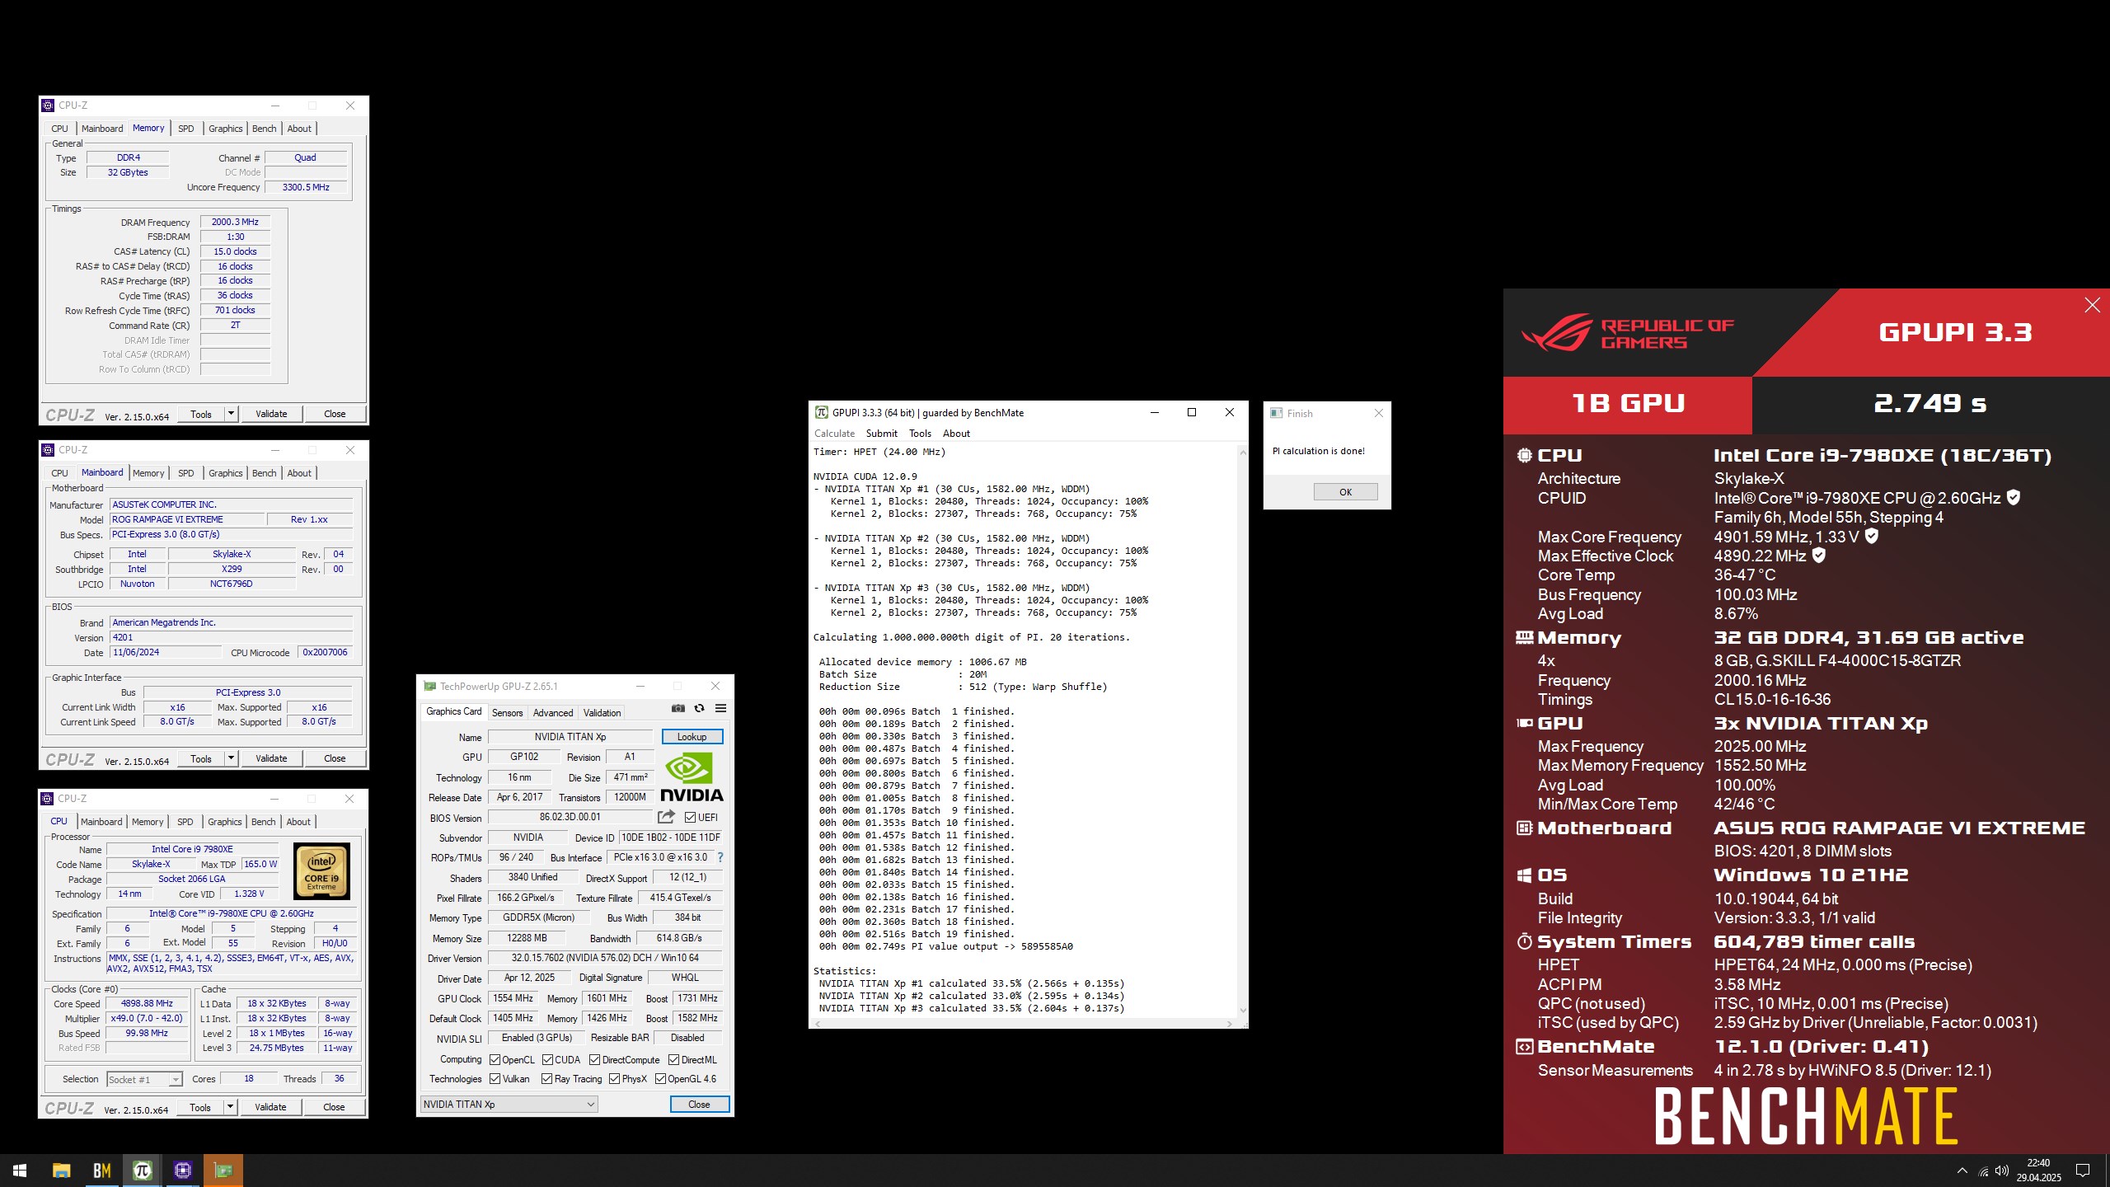Viewport: 2110px width, 1187px height.
Task: Open the Socket #1 selection dropdown
Action: [x=143, y=1080]
